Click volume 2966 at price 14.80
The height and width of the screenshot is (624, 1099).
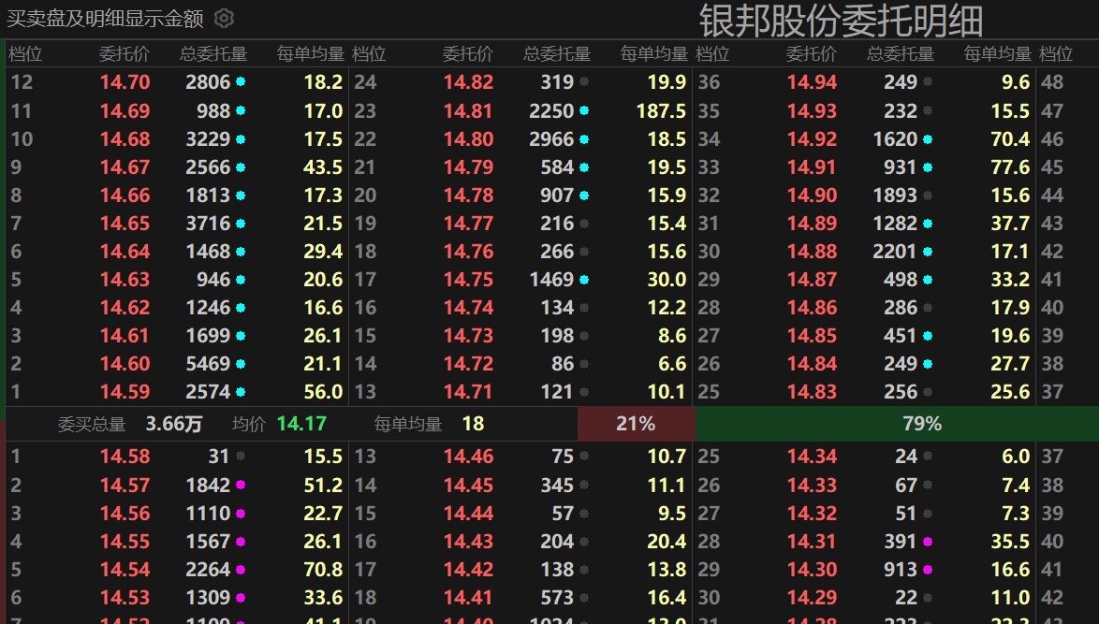click(x=551, y=139)
